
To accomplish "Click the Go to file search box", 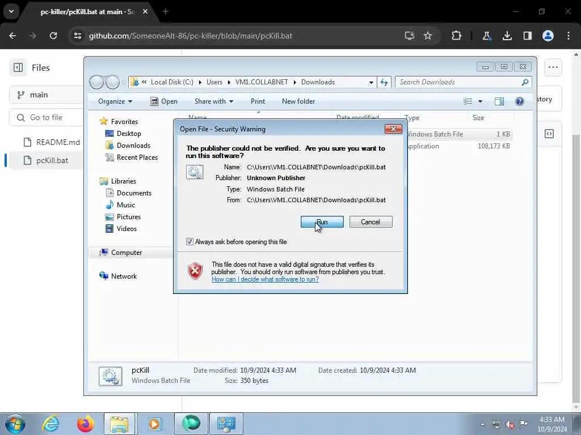I will pos(46,118).
